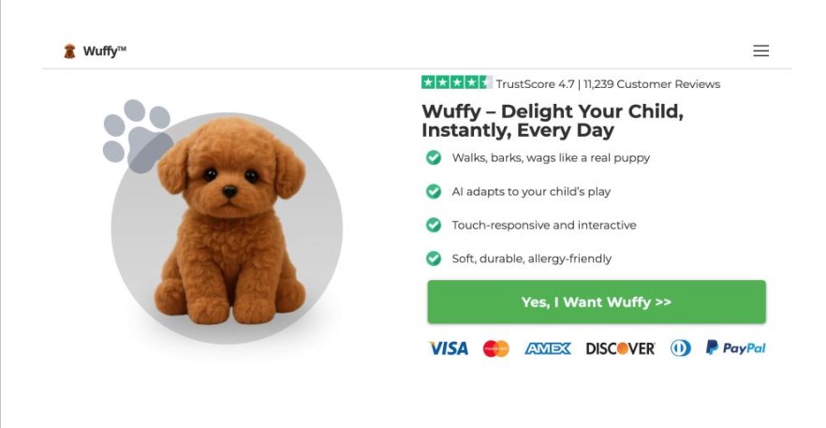
Task: Click the checkmark beside Touch-responsive feature
Action: pyautogui.click(x=434, y=225)
